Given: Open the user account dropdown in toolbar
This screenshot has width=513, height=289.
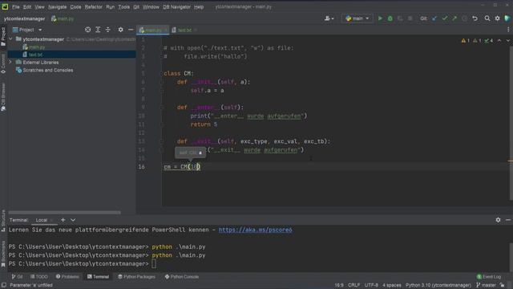Looking at the screenshot, I should pos(329,18).
